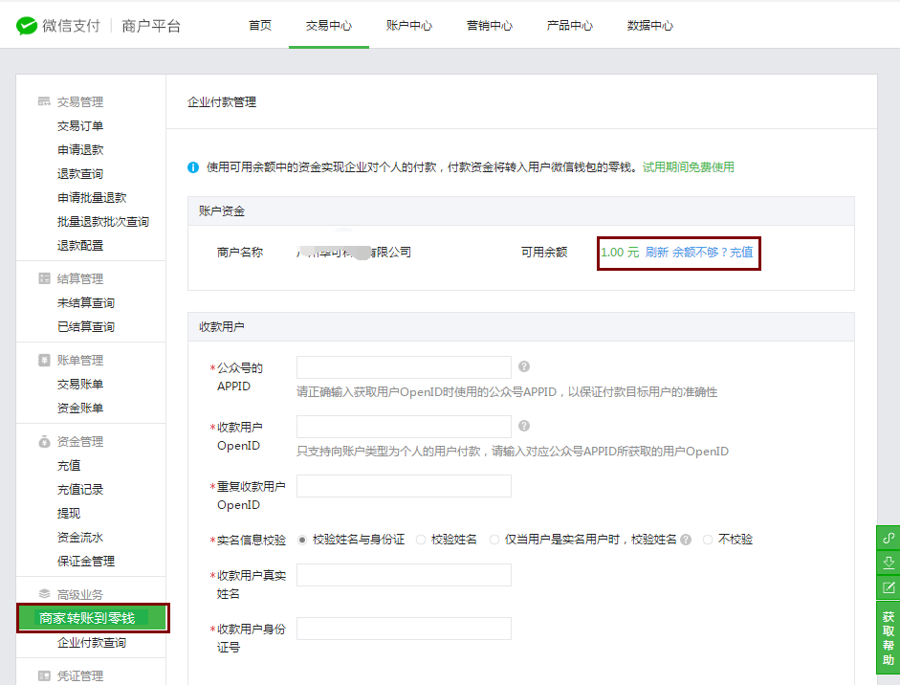Click the WeChat Pay logo icon
This screenshot has width=900, height=685.
27,26
